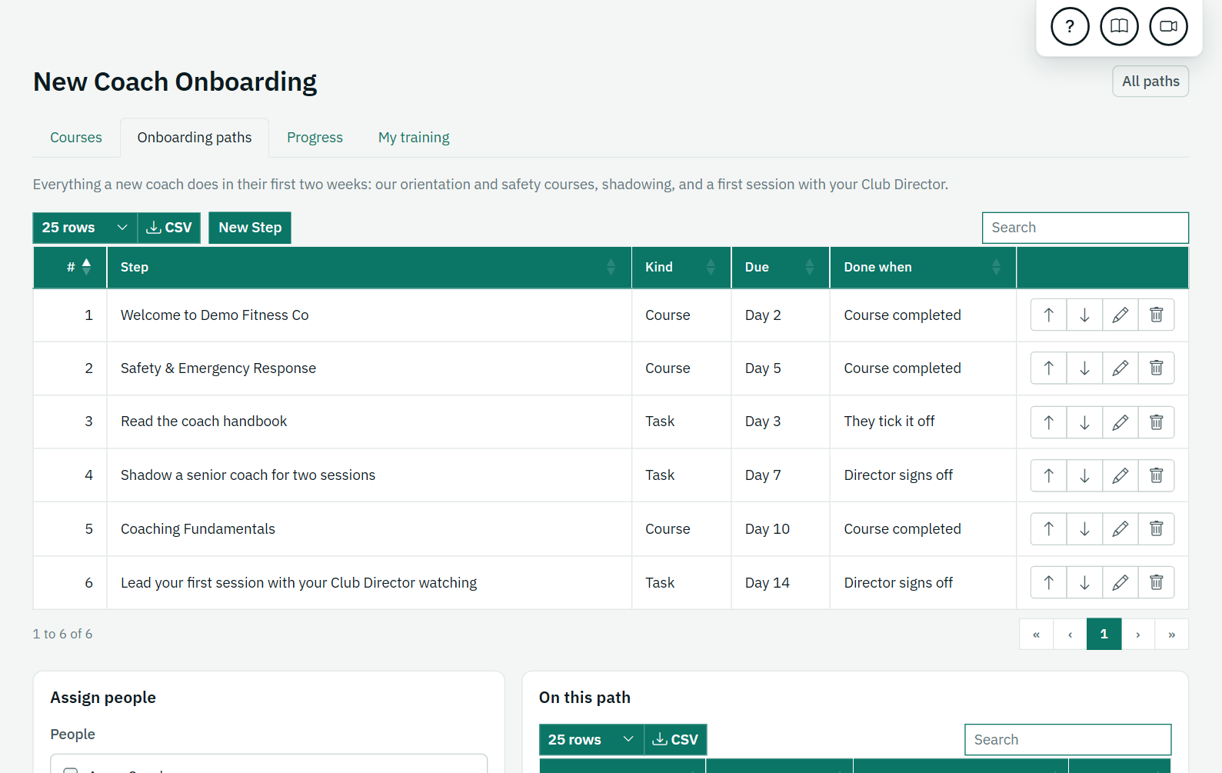The width and height of the screenshot is (1222, 773).
Task: Go to the previous page arrow
Action: (x=1070, y=634)
